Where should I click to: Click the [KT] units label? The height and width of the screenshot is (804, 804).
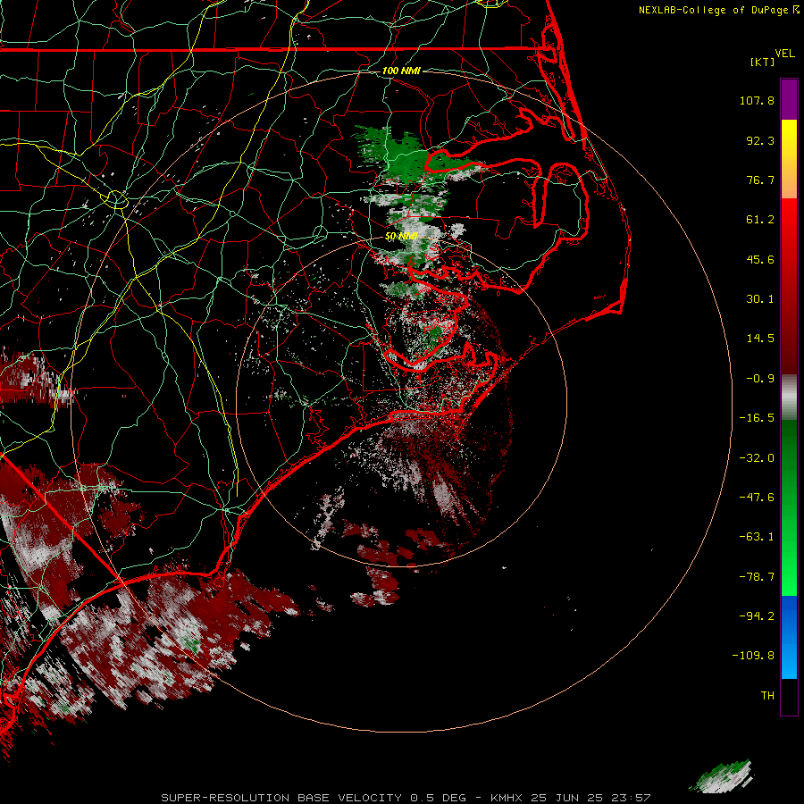click(x=763, y=62)
